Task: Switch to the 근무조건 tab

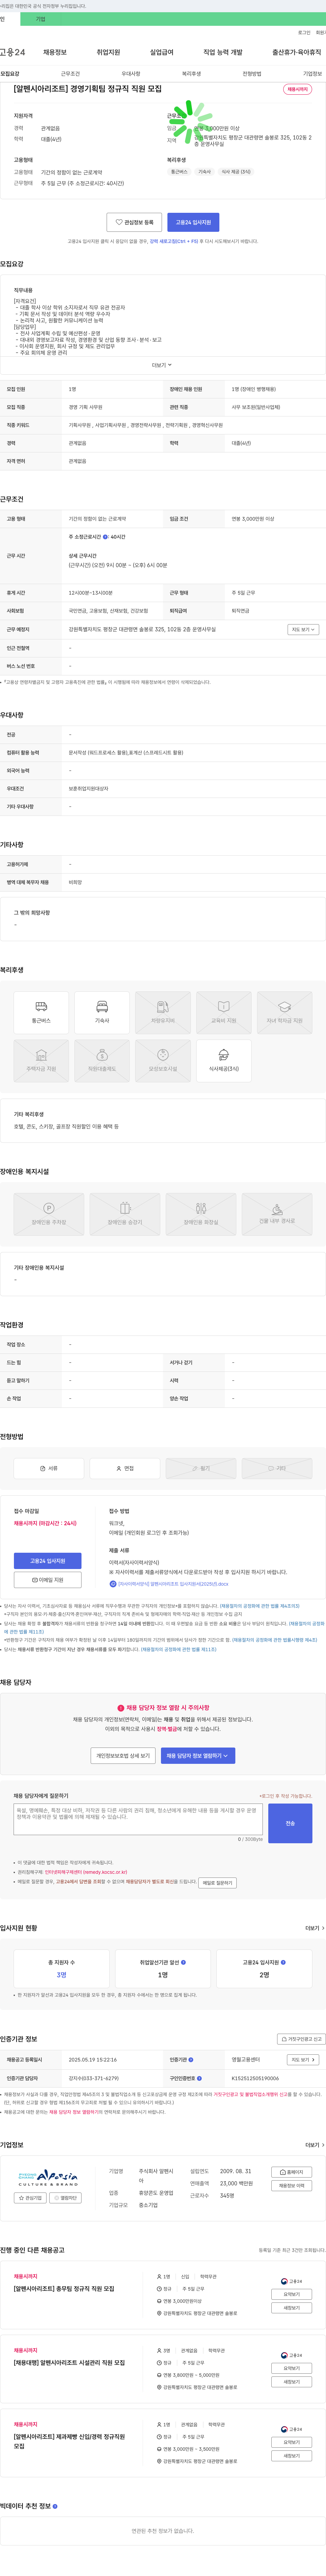Action: point(70,74)
